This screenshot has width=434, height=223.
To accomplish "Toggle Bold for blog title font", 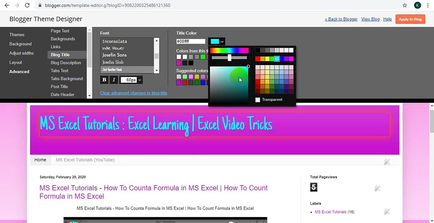I will click(104, 80).
